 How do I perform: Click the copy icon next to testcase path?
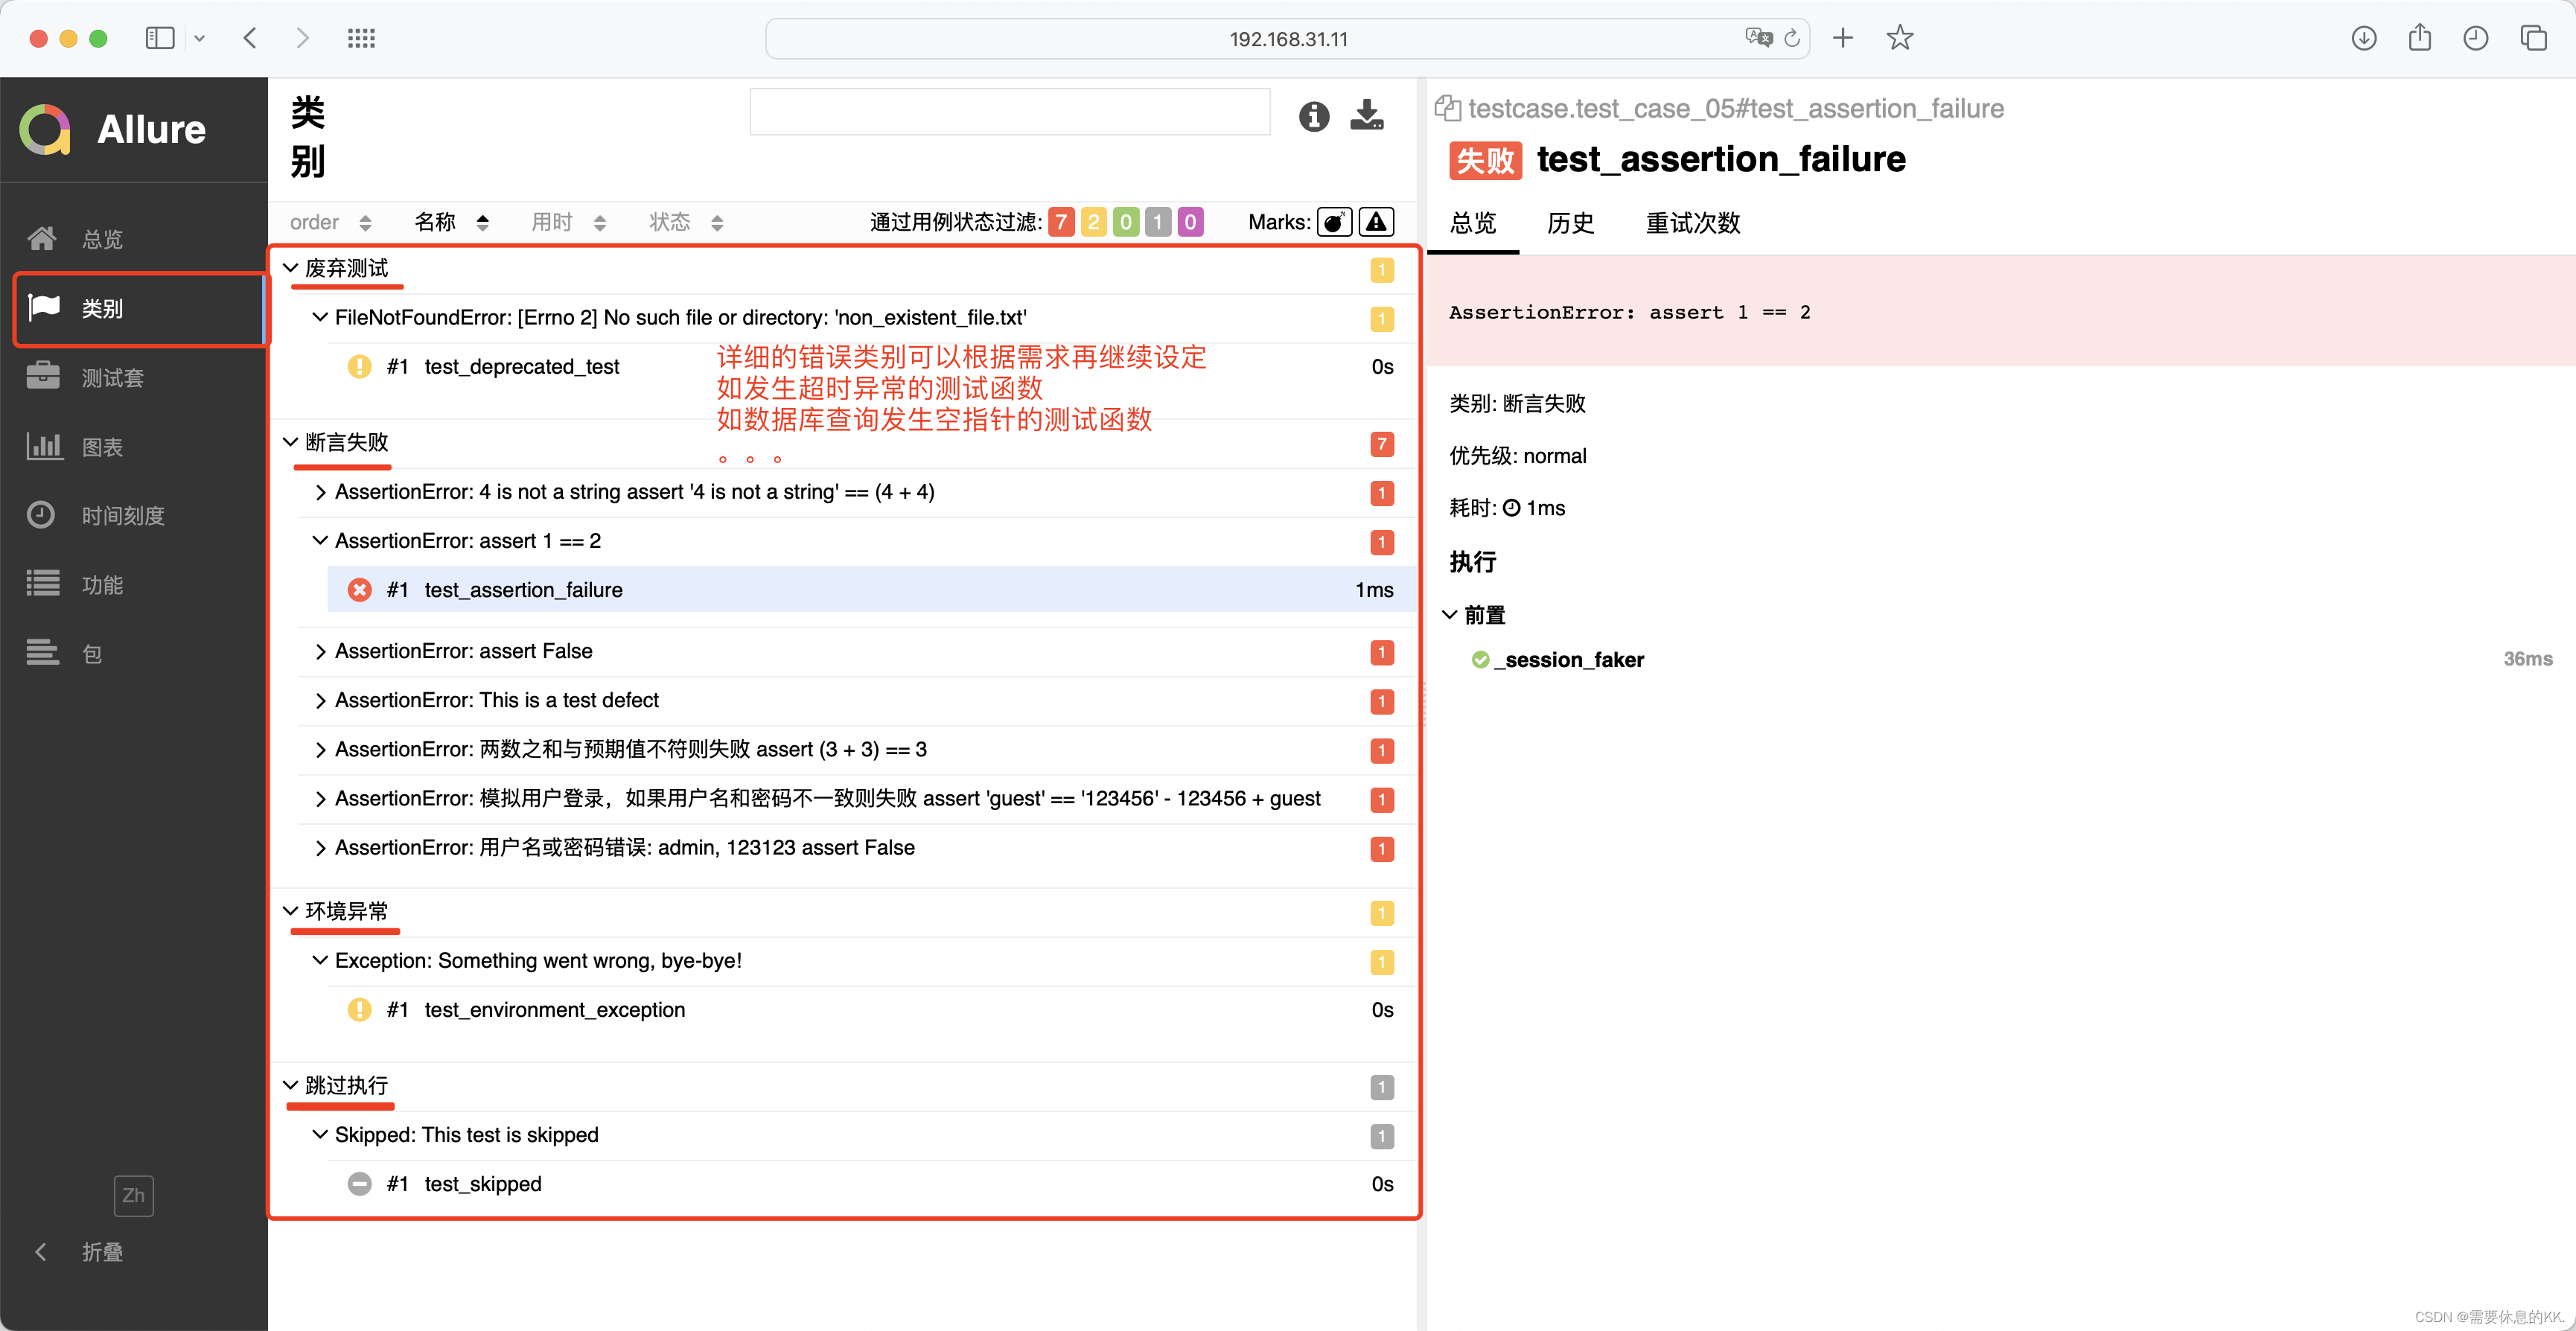1447,108
